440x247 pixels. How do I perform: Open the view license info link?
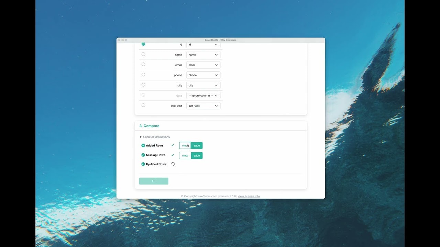tap(249, 196)
